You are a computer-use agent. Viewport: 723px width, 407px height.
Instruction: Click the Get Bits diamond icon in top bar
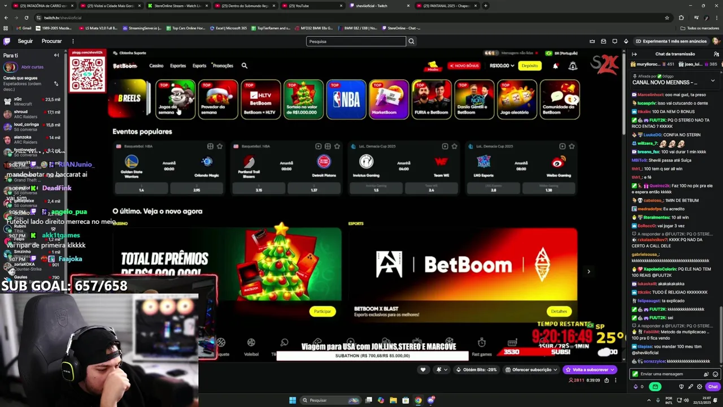pos(626,41)
